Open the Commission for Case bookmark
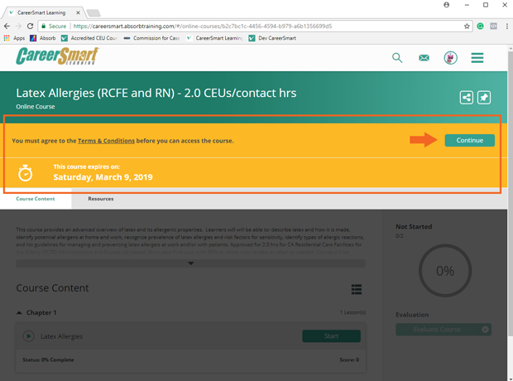The width and height of the screenshot is (513, 381). (x=151, y=38)
